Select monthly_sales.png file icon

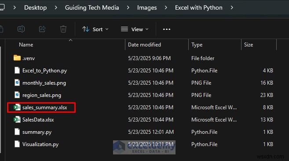pos(17,82)
